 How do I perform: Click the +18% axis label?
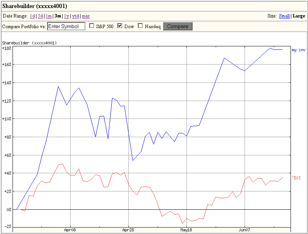(7, 48)
